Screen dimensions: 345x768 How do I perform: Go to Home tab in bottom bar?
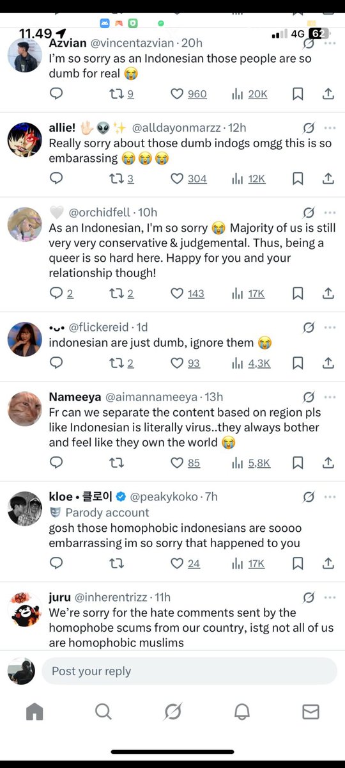[34, 711]
